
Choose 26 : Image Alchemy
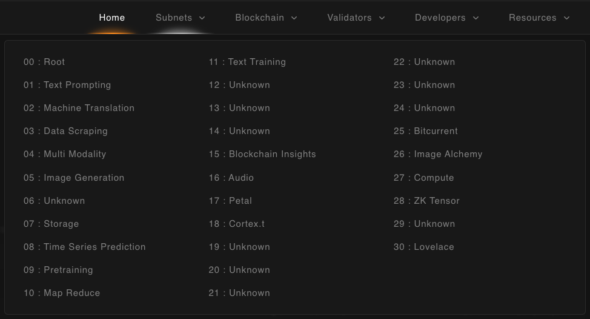[x=438, y=154]
